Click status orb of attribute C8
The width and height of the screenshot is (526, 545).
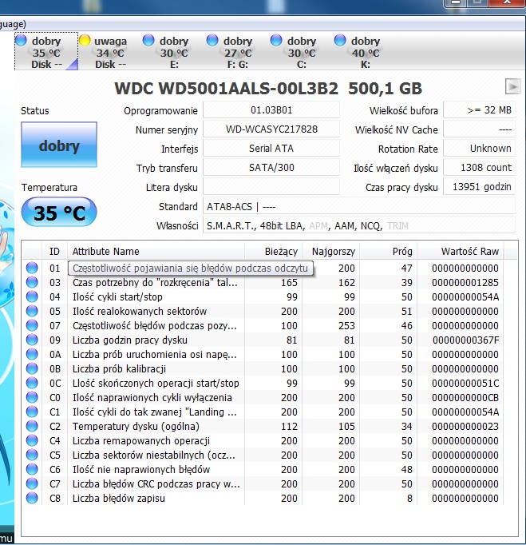tap(32, 498)
